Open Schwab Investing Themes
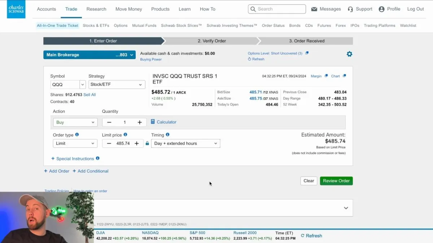 (x=232, y=26)
